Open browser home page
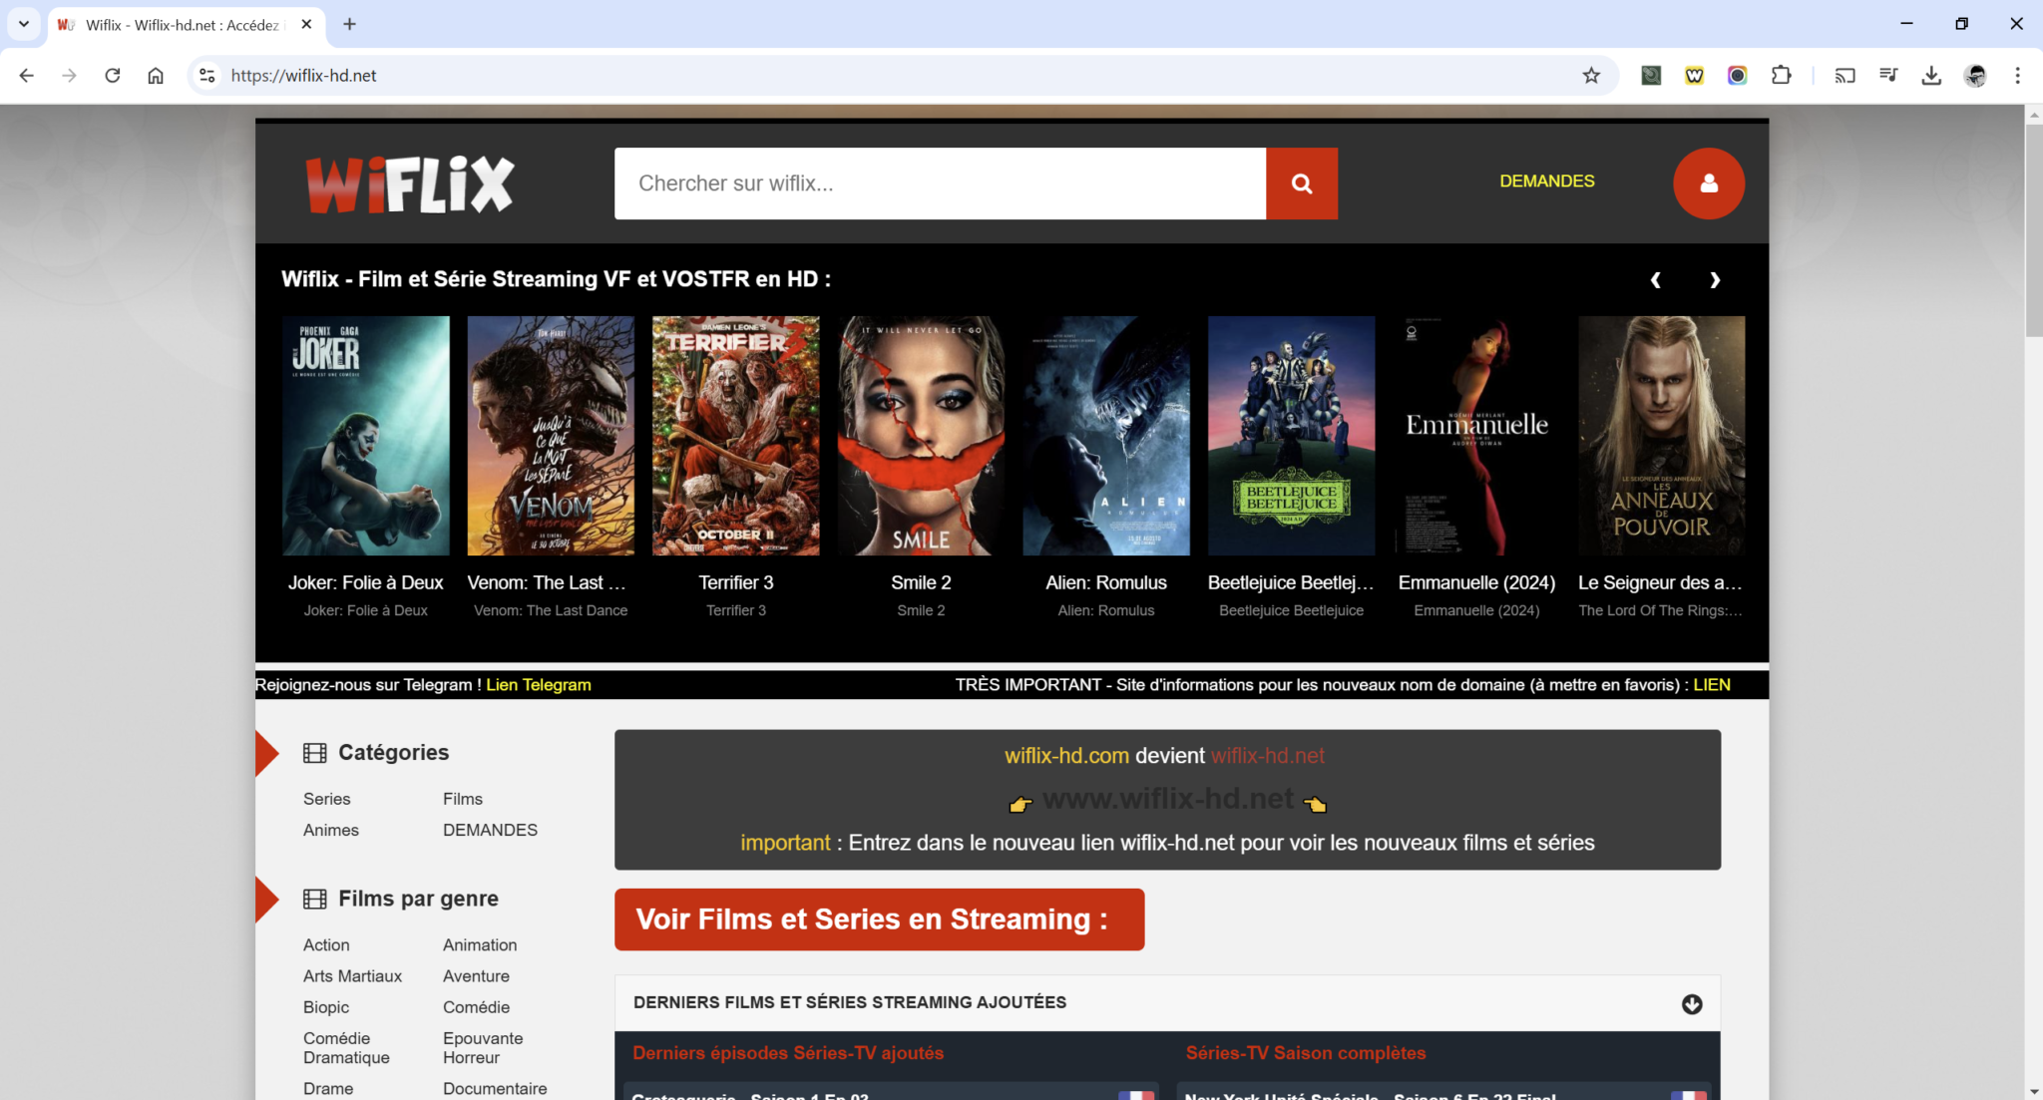Viewport: 2043px width, 1100px height. coord(156,76)
